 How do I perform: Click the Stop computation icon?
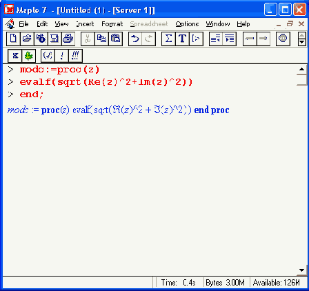[x=283, y=39]
